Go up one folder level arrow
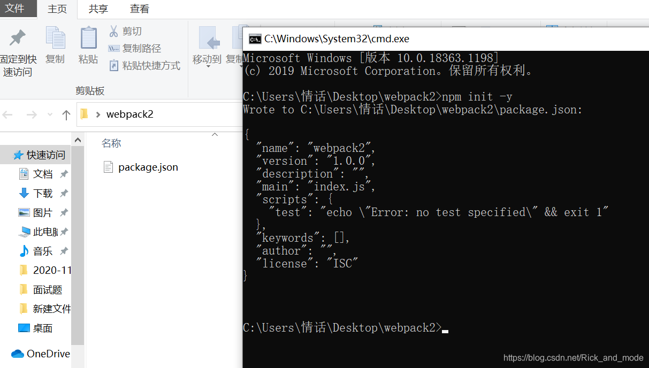Image resolution: width=649 pixels, height=368 pixels. 66,114
